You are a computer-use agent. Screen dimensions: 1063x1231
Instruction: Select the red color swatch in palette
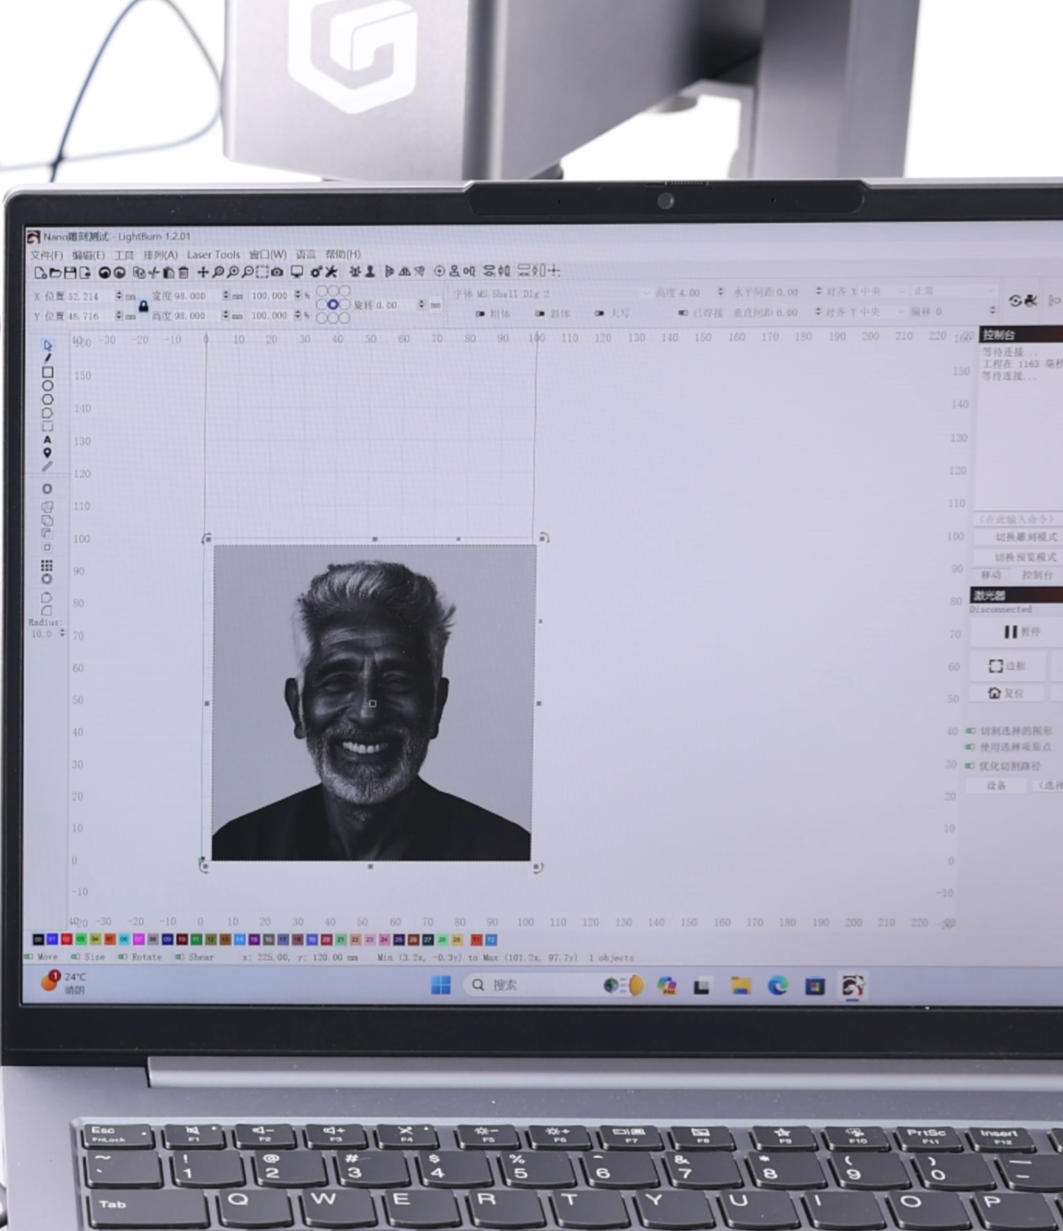(67, 939)
